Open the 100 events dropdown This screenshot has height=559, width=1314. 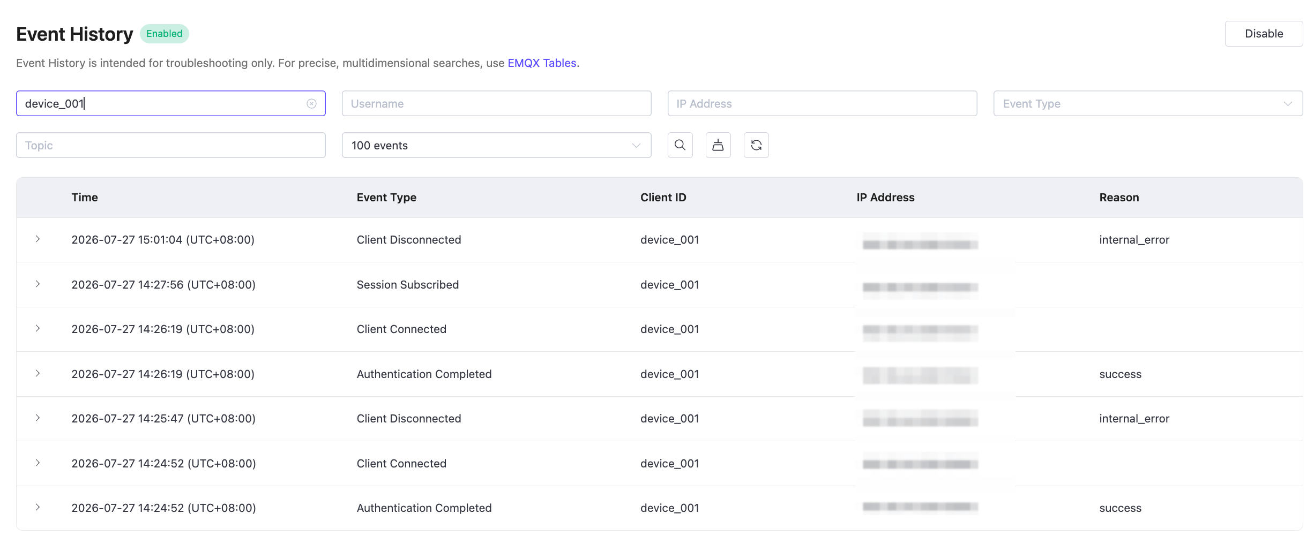496,145
